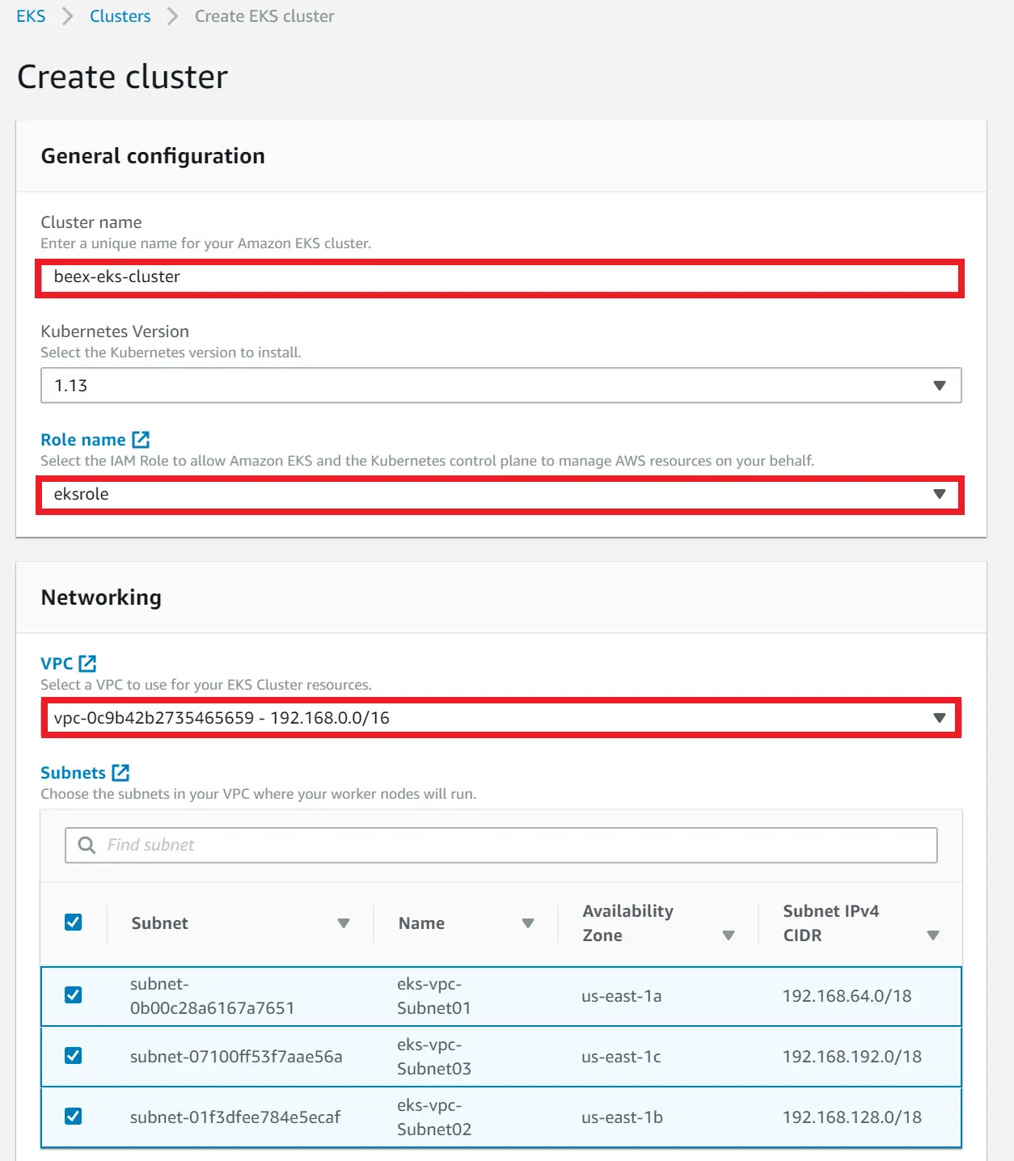Image resolution: width=1014 pixels, height=1161 pixels.
Task: Open the Role name link
Action: [x=83, y=440]
